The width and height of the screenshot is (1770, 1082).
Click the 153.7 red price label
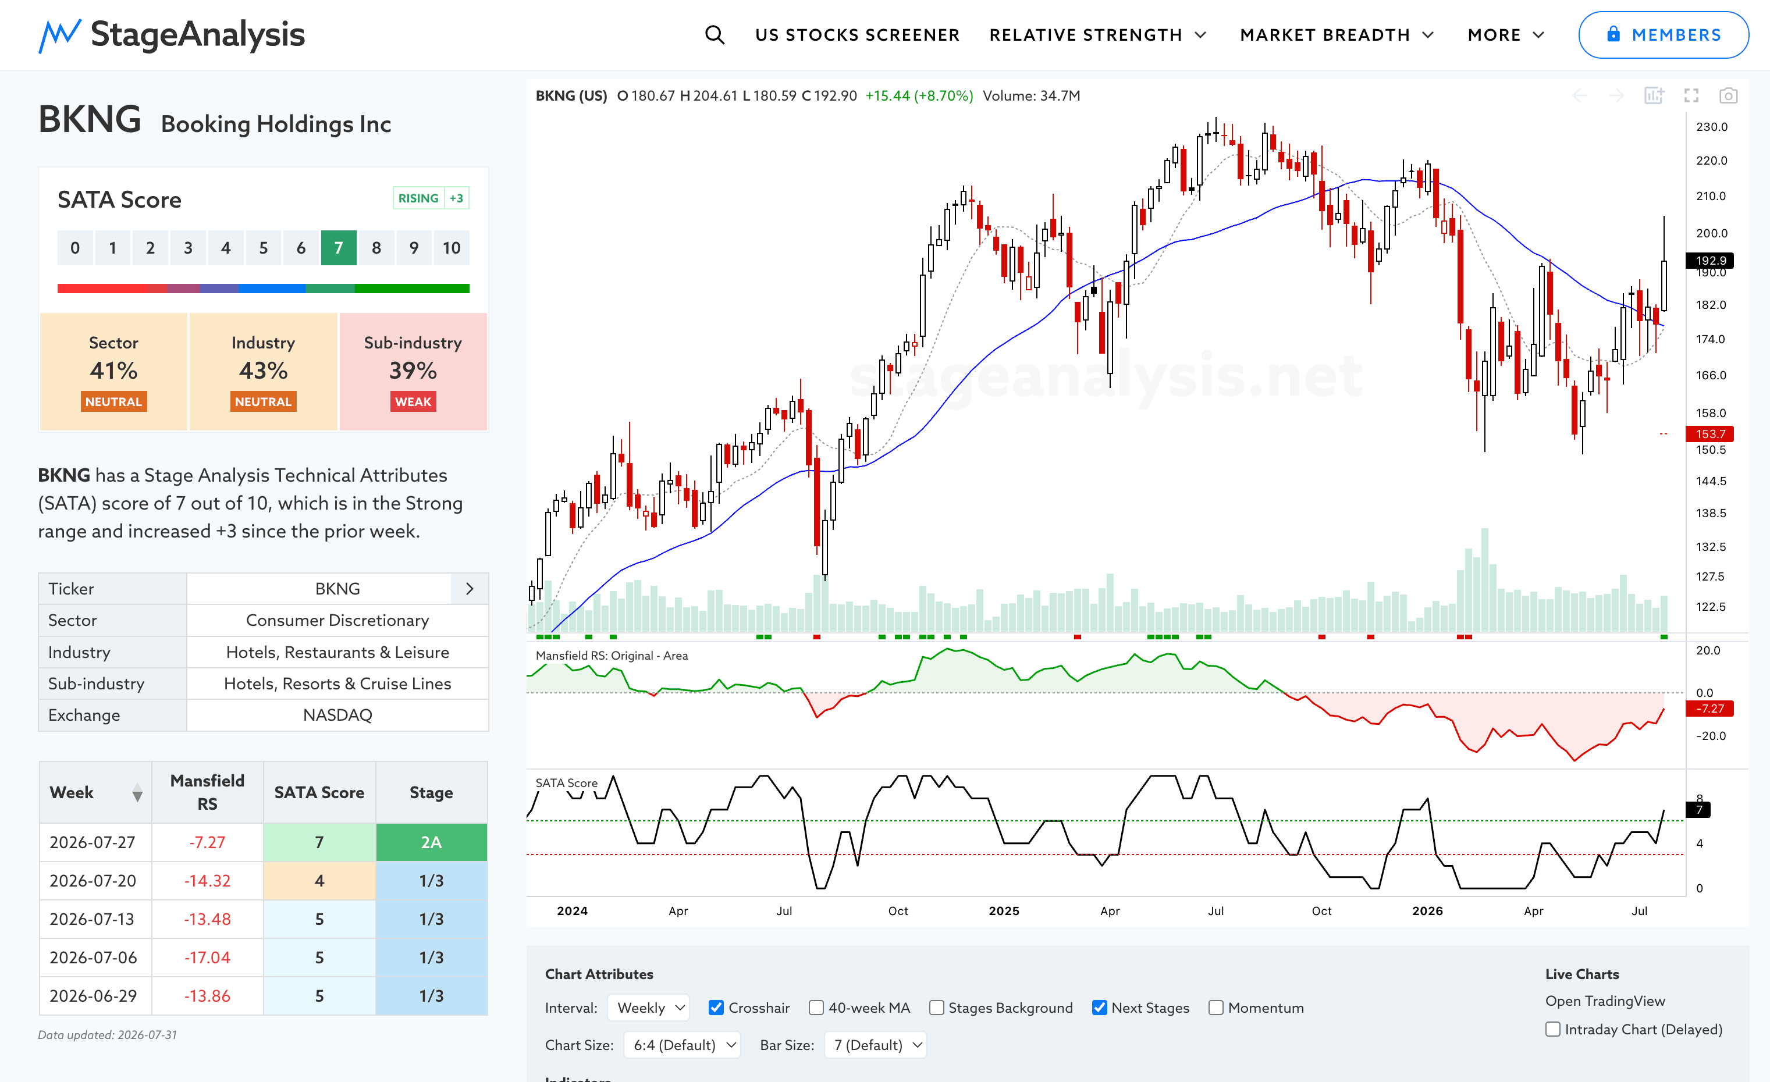click(1709, 433)
